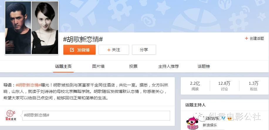Go to the 话题榜 tab
This screenshot has height=130, width=269.
204,66
